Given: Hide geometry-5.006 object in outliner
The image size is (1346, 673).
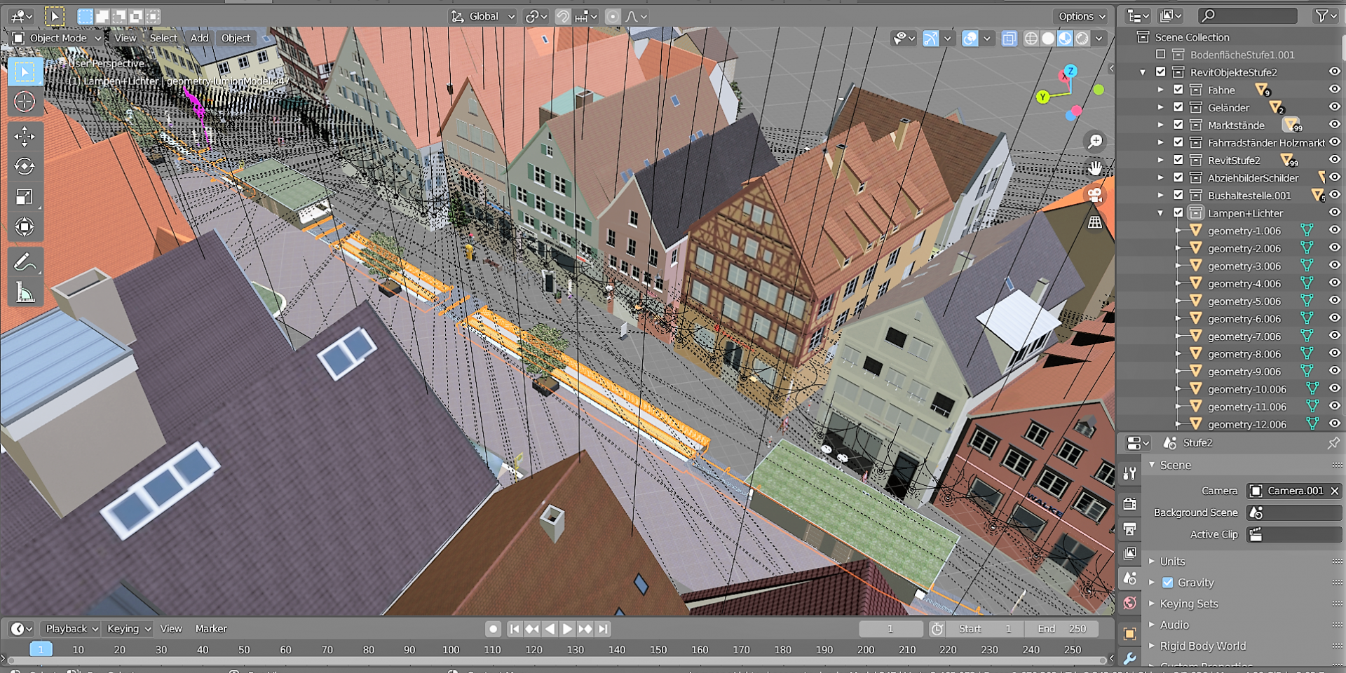Looking at the screenshot, I should pos(1334,300).
